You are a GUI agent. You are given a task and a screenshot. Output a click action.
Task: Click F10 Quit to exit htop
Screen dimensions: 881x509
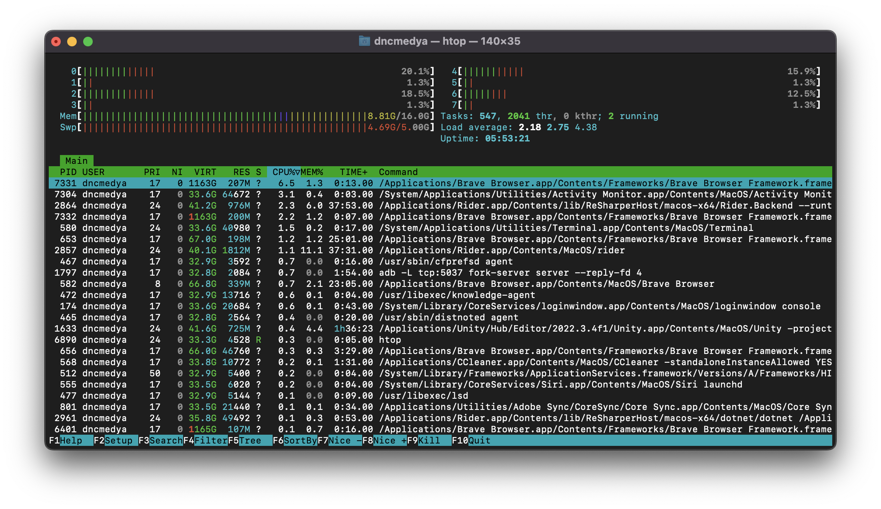point(479,440)
